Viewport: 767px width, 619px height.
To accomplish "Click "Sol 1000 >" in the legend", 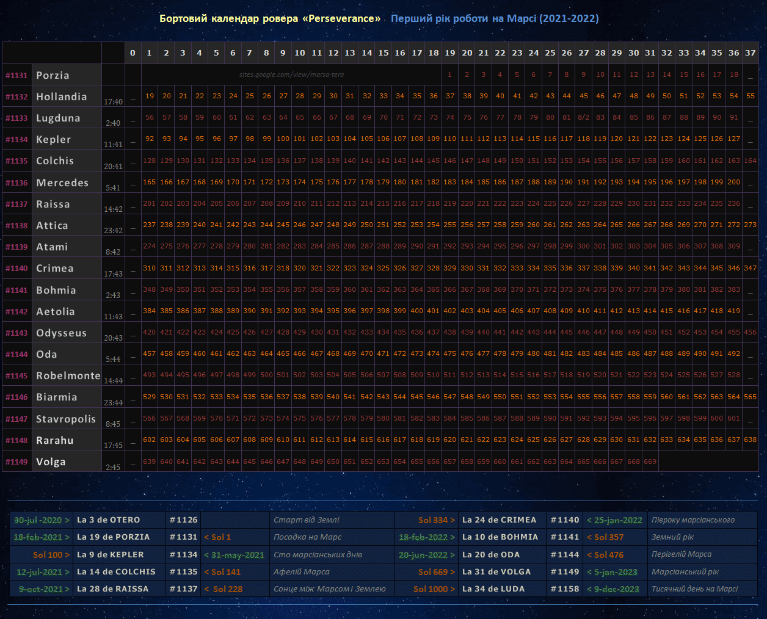I will [x=434, y=589].
